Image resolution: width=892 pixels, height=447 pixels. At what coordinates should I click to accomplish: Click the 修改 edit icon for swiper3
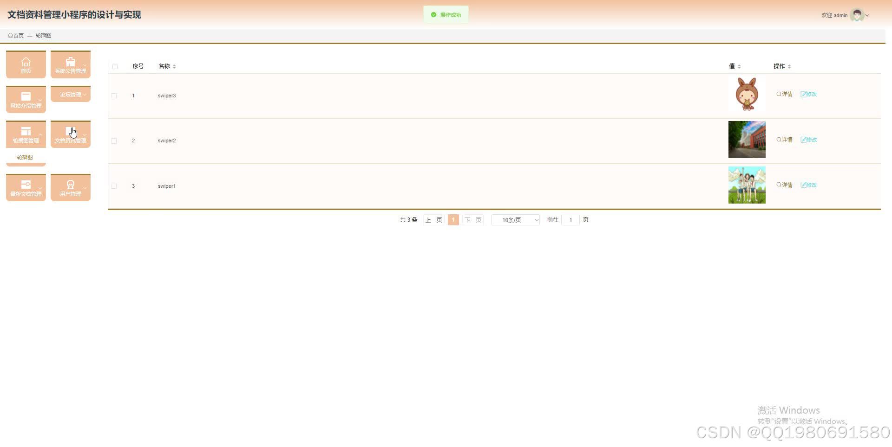coord(803,94)
